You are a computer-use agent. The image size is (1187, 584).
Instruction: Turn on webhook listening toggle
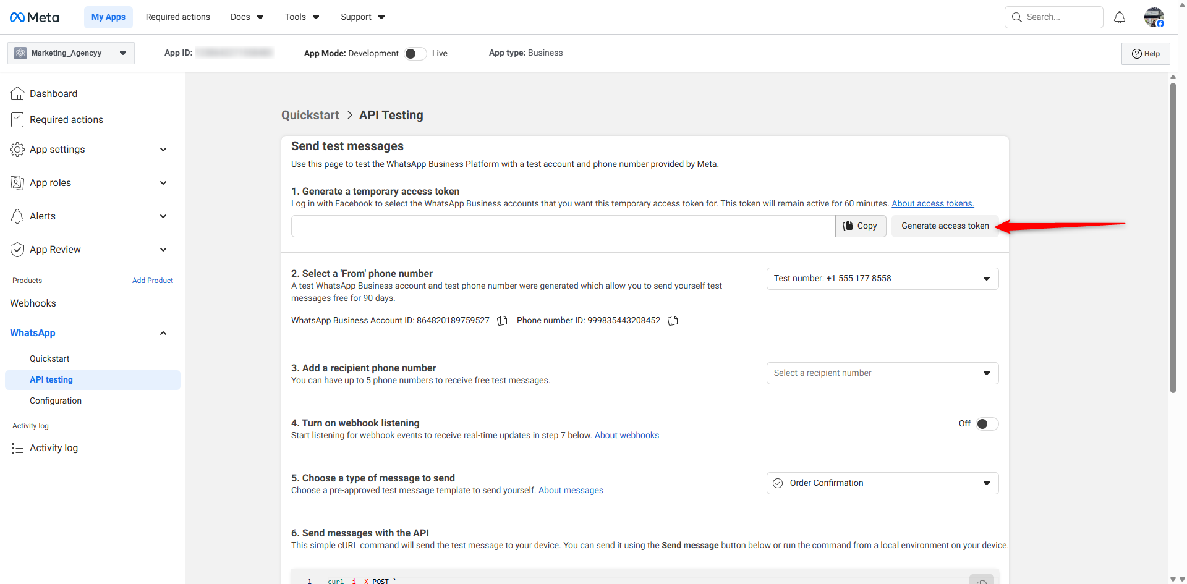pos(987,424)
